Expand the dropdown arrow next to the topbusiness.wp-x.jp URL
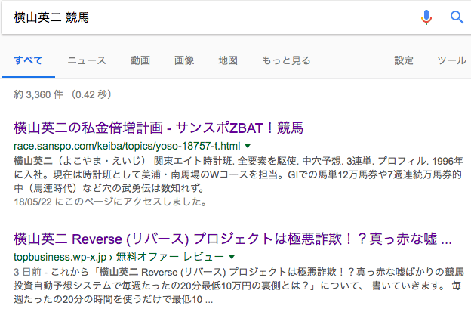This screenshot has height=315, width=471. (232, 257)
